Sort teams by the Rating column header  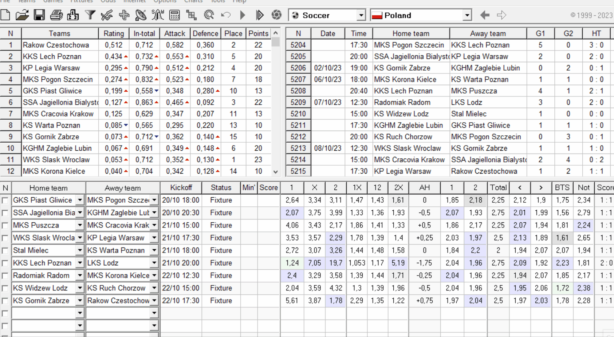coord(114,33)
